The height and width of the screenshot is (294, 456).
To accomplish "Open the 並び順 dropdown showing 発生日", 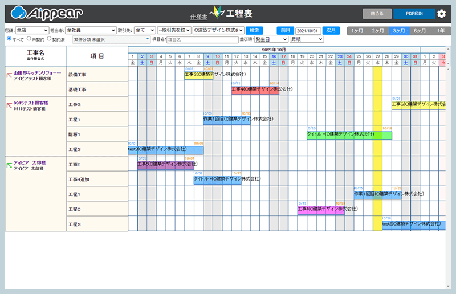I will click(x=271, y=39).
